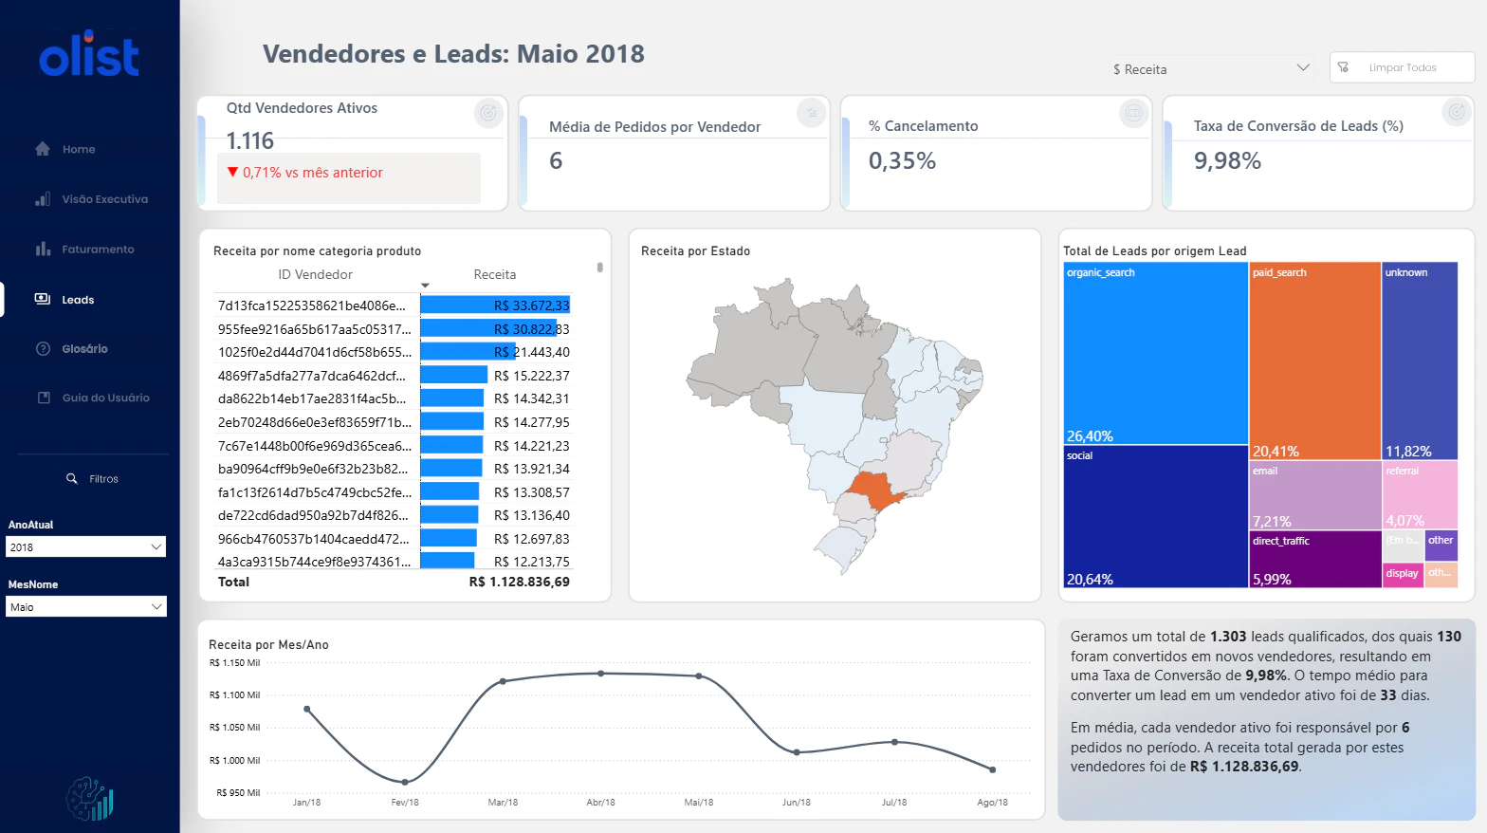Click revenue value R$ 14.277,95

(x=531, y=422)
